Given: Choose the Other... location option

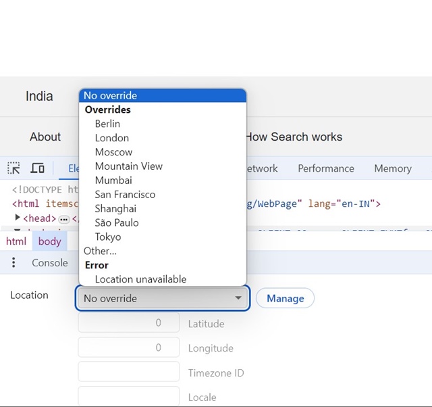Looking at the screenshot, I should [100, 251].
